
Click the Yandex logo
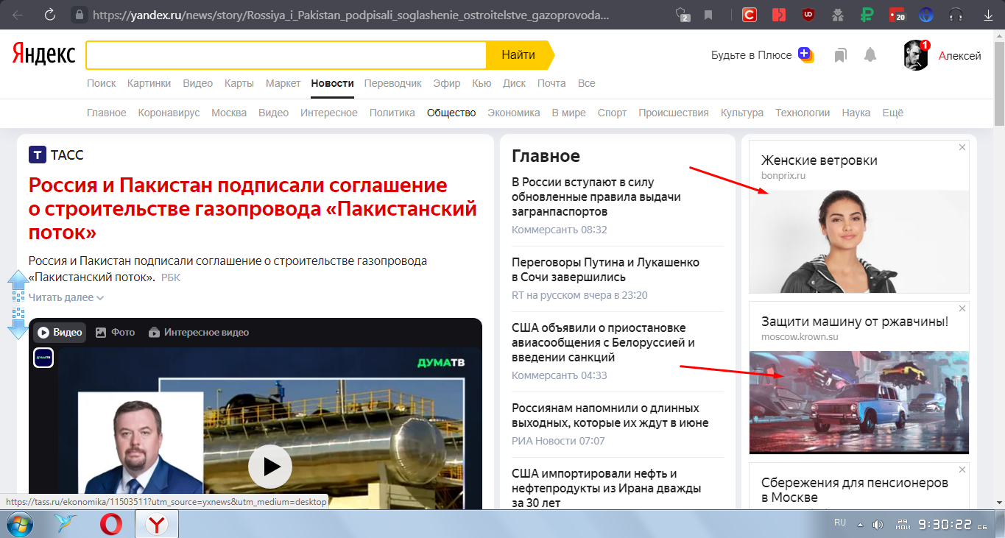pos(43,54)
